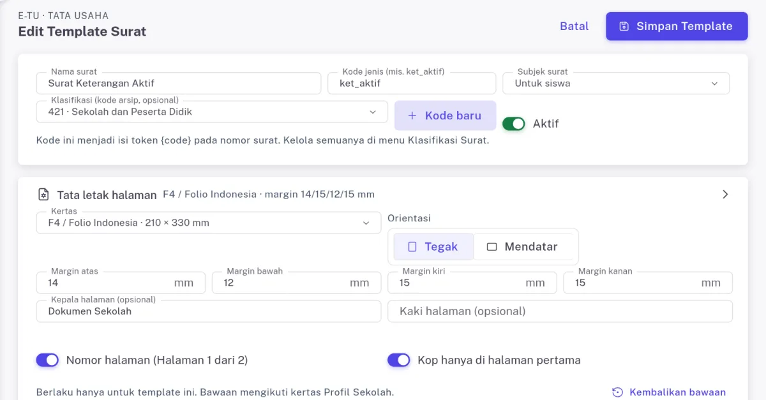Click the Berlaku hanya untuk template ini note
Screen dimensions: 766x400
[215, 392]
